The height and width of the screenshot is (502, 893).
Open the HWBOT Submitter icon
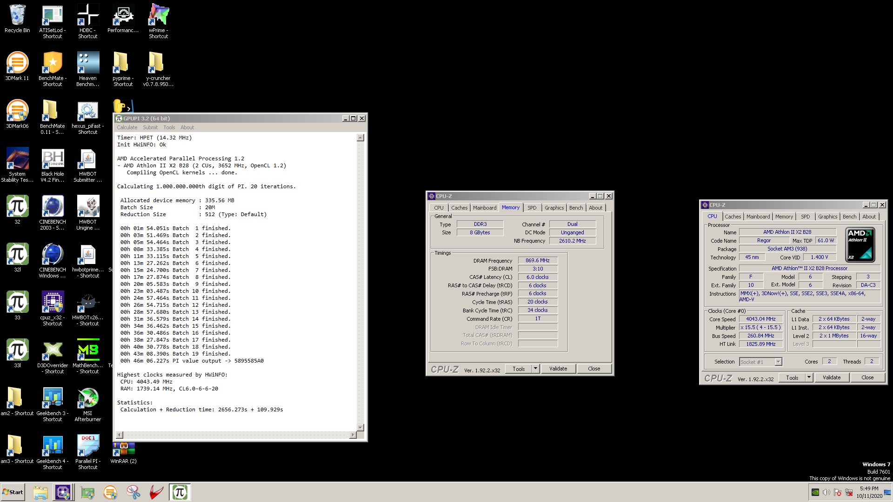coord(87,165)
